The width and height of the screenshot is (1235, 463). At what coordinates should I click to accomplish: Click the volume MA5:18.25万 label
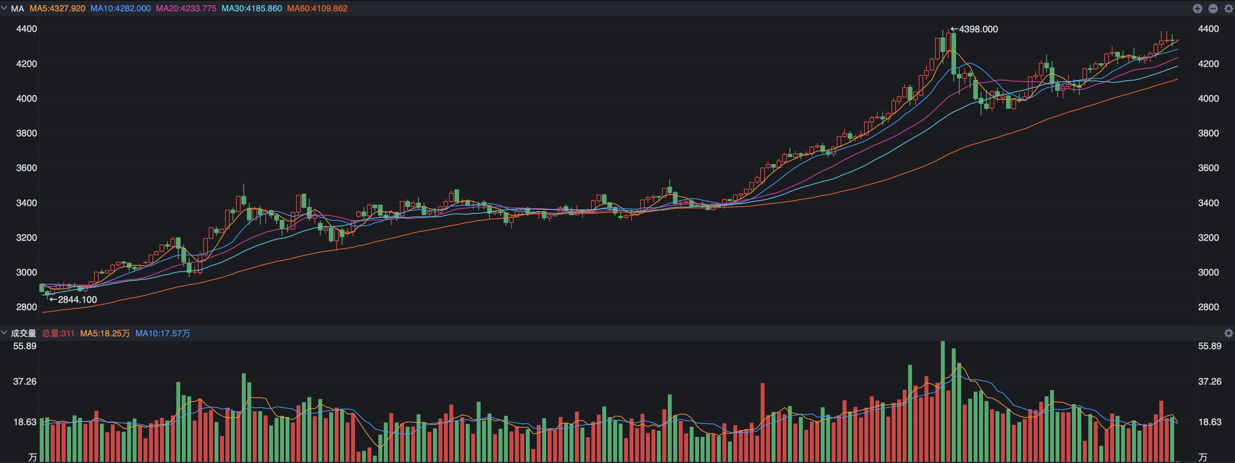coord(105,333)
